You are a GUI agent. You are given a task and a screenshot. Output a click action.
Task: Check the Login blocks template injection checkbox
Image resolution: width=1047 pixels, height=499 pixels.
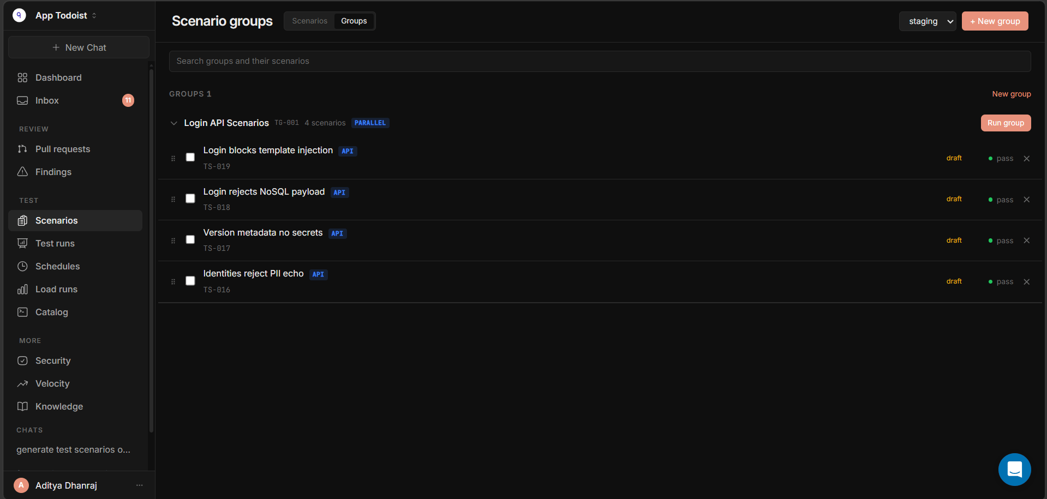coord(190,157)
